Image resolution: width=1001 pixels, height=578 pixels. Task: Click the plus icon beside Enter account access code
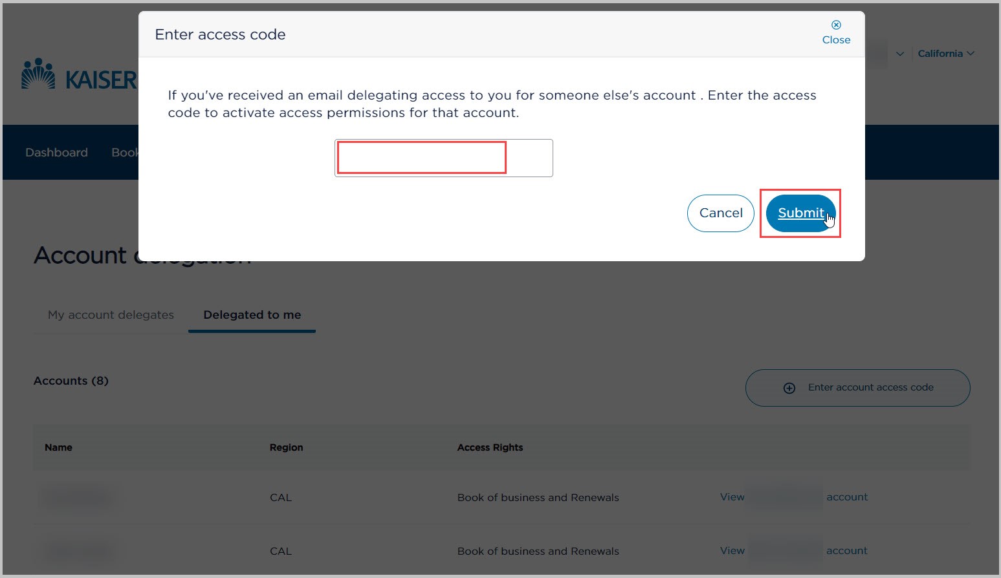pyautogui.click(x=789, y=388)
